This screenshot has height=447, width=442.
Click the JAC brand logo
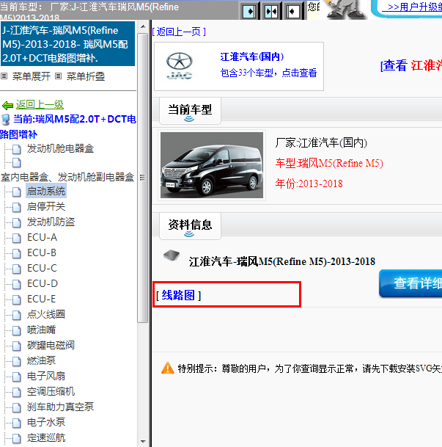[x=180, y=65]
